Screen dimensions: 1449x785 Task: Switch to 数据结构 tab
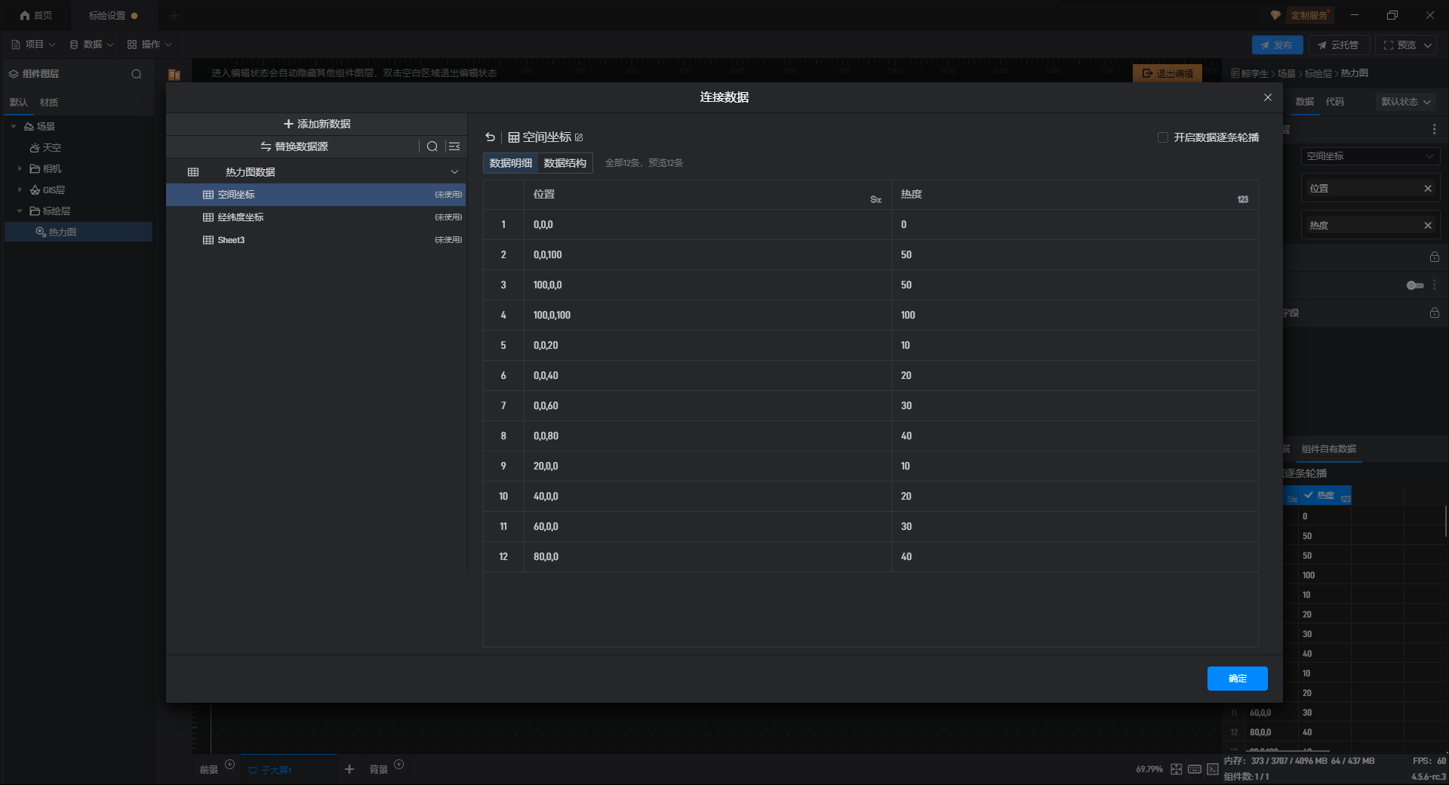tap(565, 163)
